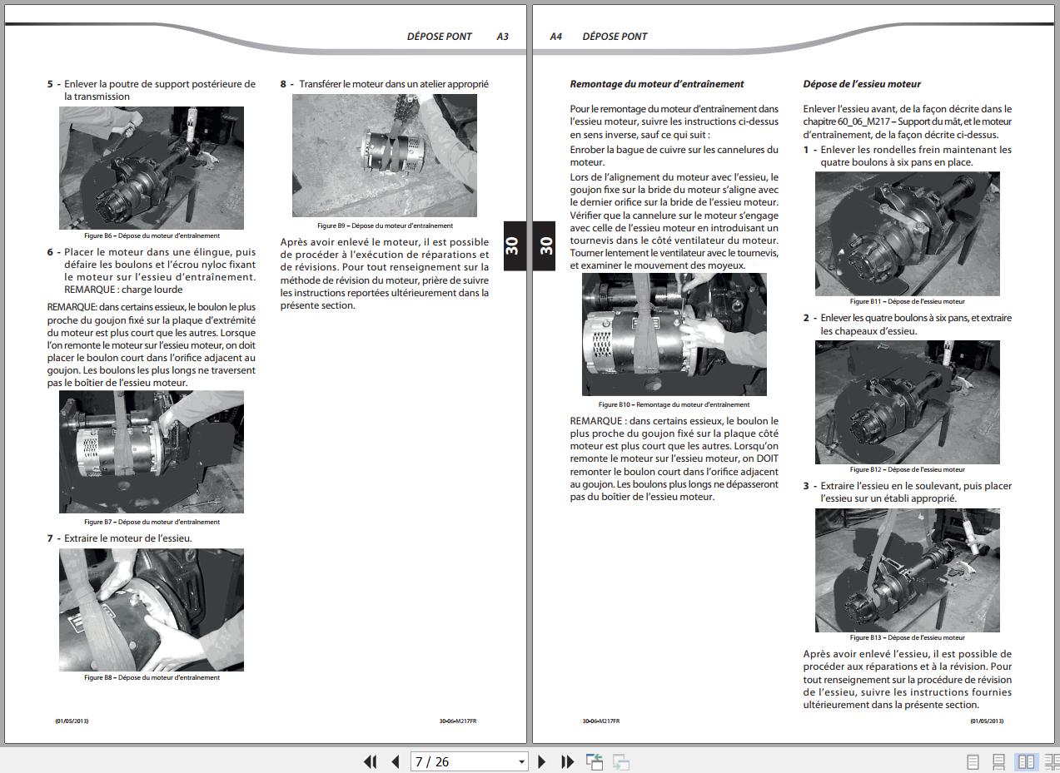Click caption 'Figure B10 – Remontage du moteur d'entraînement'

click(674, 404)
